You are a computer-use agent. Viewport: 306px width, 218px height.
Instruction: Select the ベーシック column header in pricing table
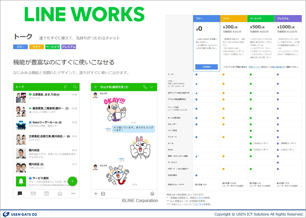pos(261,18)
